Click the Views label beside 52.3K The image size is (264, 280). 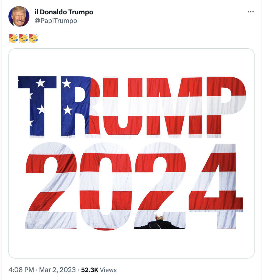(108, 270)
